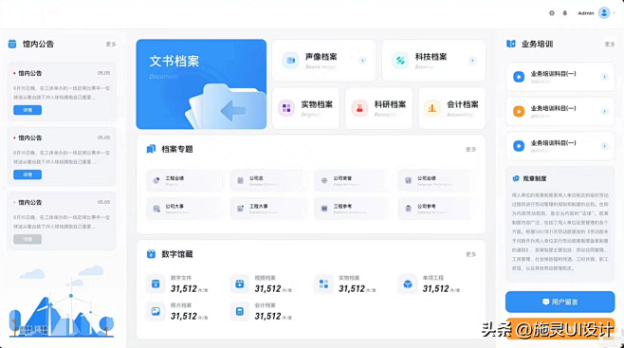
Task: Click the 公司参考 clipboard icon
Action: coord(409,209)
